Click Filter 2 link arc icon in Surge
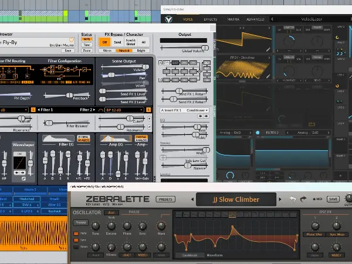This screenshot has height=264, width=352. pyautogui.click(x=101, y=110)
